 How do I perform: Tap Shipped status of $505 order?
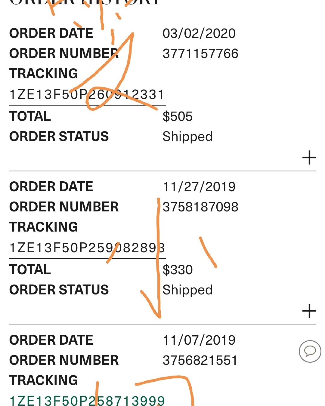pyautogui.click(x=187, y=137)
